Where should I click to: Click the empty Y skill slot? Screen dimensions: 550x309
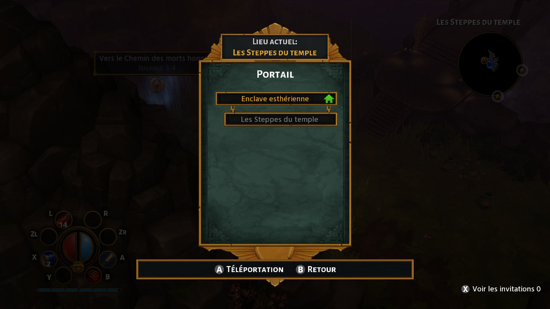[x=64, y=275]
